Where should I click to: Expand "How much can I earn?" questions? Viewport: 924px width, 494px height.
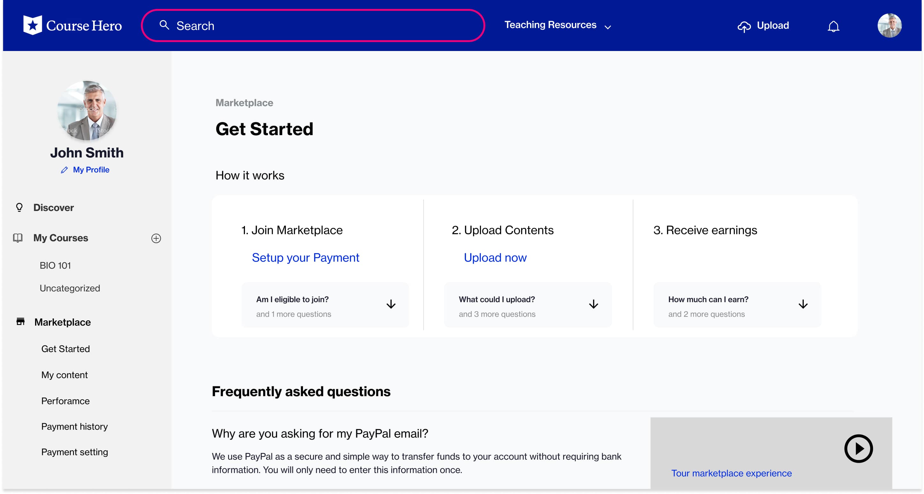[803, 304]
